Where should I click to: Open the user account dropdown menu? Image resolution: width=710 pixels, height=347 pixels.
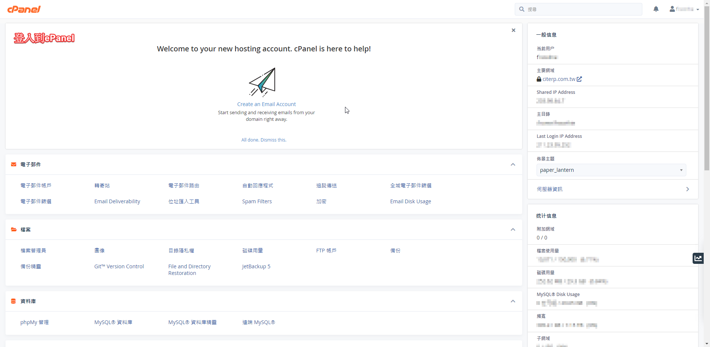(684, 9)
